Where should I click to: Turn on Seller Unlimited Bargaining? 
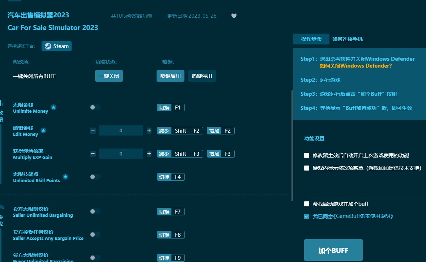[95, 211]
